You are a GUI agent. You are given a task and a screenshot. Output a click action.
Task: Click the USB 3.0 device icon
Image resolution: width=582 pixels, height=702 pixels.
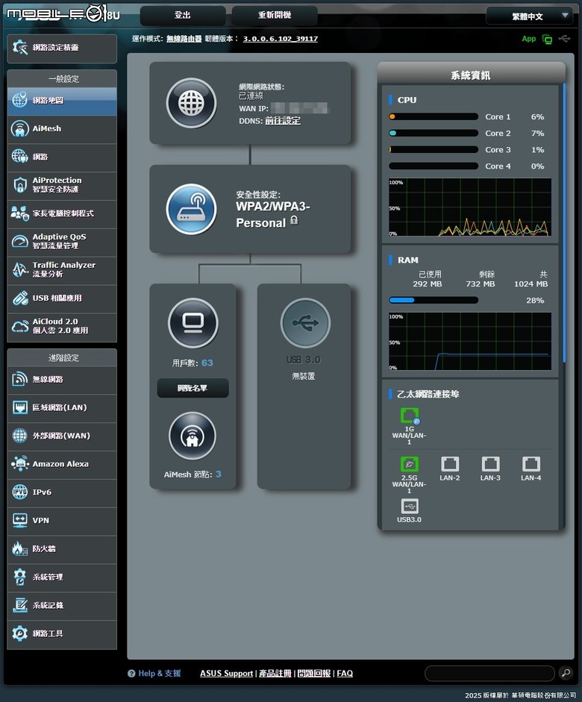click(x=305, y=323)
